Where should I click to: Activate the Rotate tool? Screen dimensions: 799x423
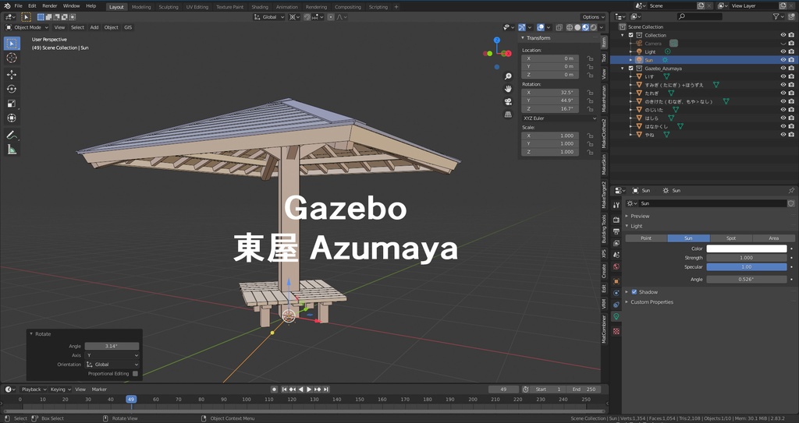(11, 89)
